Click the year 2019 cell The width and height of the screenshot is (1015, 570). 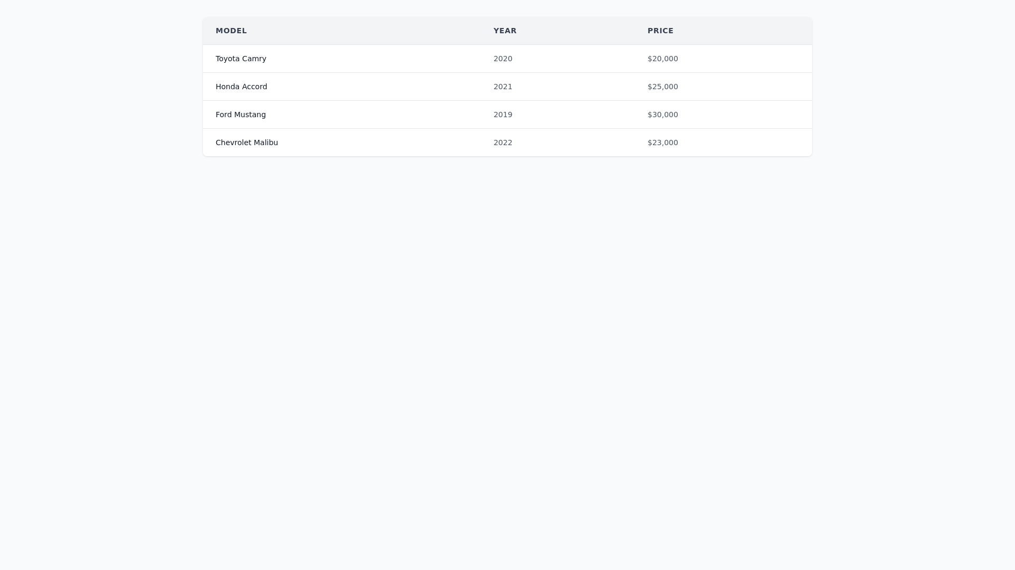click(x=558, y=115)
